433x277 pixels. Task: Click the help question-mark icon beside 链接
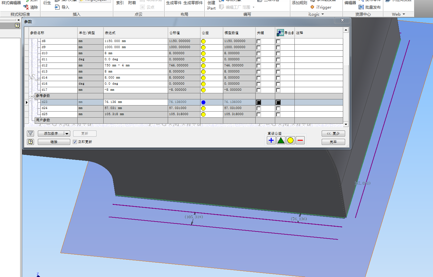pos(30,142)
